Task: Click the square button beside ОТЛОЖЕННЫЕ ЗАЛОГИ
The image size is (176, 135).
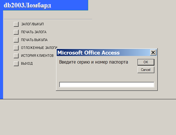Action: coord(16,48)
